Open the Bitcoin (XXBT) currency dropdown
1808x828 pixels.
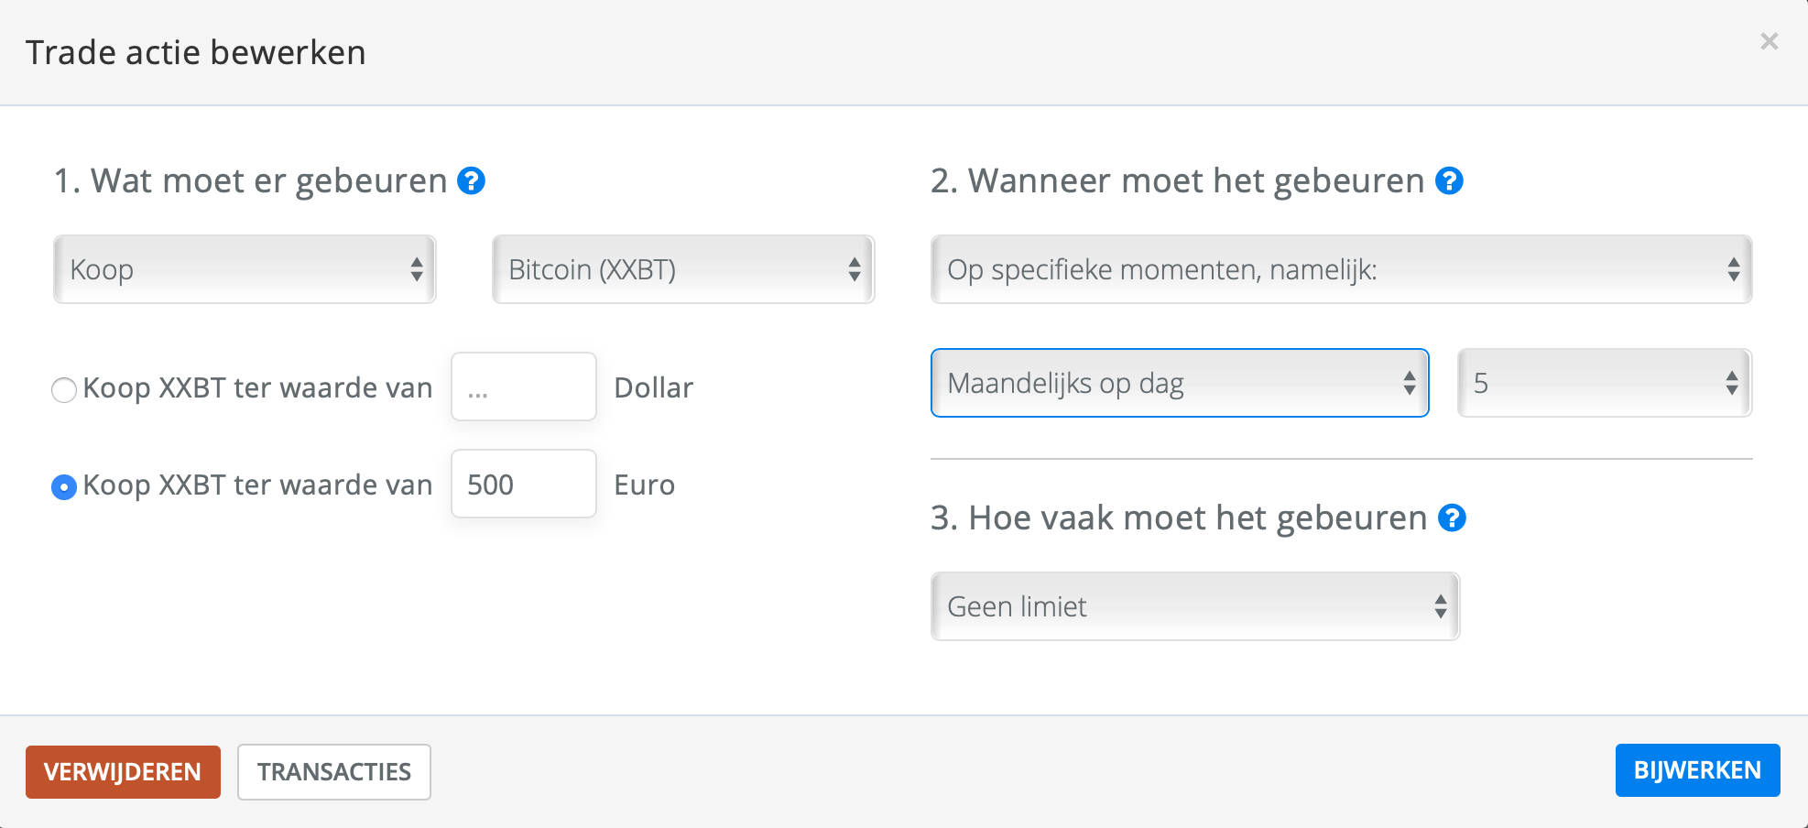coord(683,269)
